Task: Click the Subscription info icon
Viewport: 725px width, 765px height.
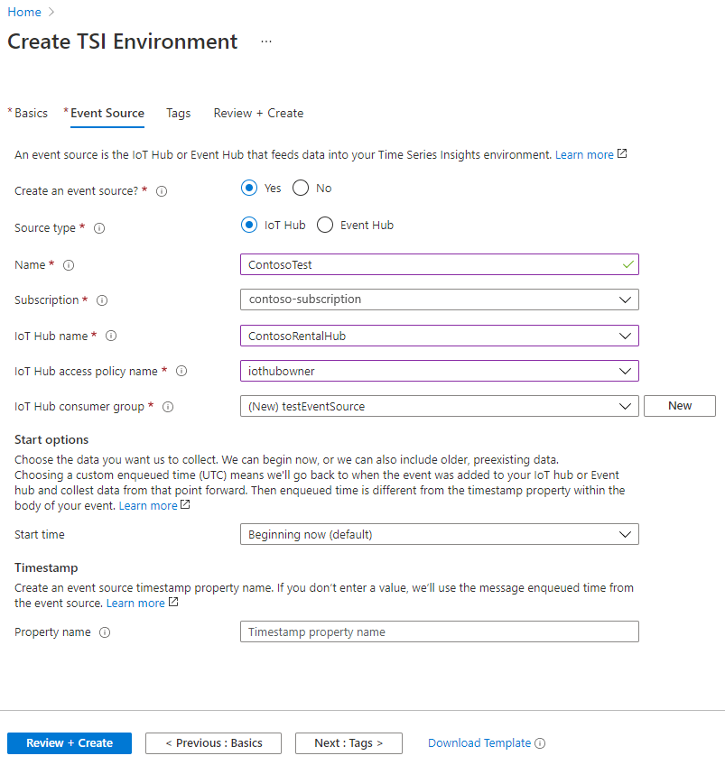Action: 102,300
